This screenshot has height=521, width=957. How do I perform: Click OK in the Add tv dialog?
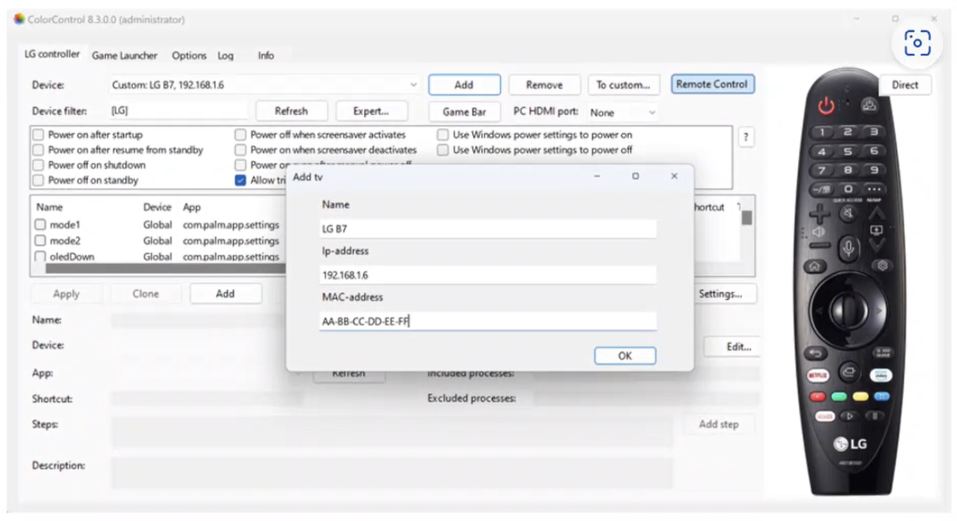click(625, 355)
